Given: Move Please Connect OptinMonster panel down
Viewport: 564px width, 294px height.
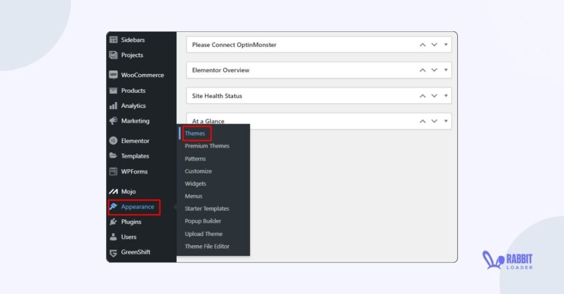Looking at the screenshot, I should pos(434,45).
